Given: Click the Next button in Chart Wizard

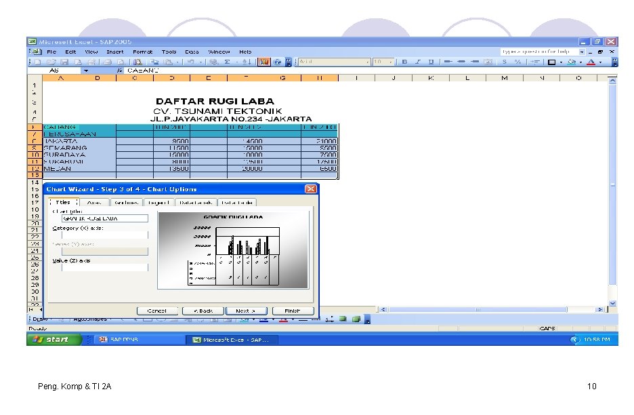Looking at the screenshot, I should pyautogui.click(x=246, y=311).
